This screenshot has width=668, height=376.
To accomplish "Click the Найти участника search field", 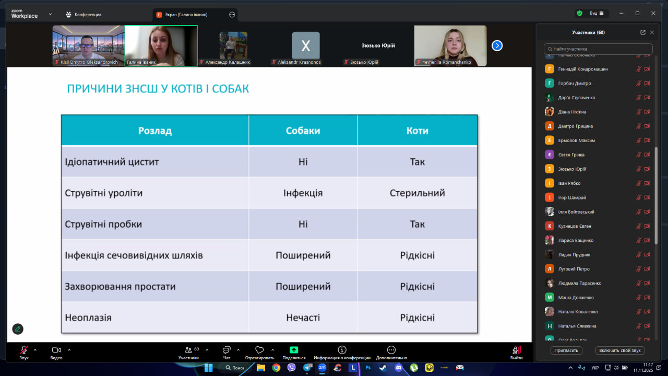I will tap(598, 49).
